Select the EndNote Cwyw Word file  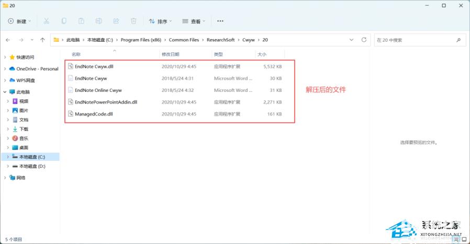click(91, 78)
